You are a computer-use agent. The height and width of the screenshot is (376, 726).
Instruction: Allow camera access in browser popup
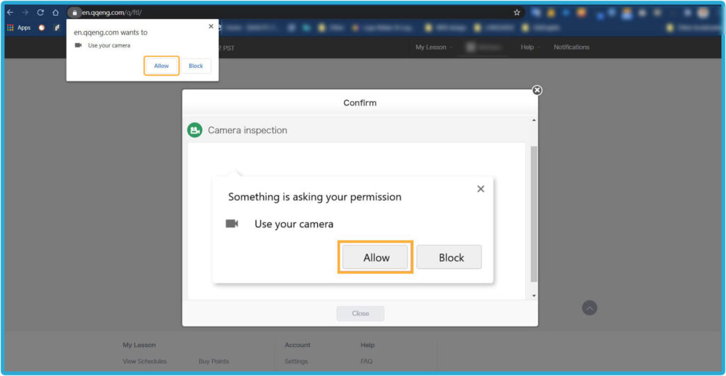(162, 66)
